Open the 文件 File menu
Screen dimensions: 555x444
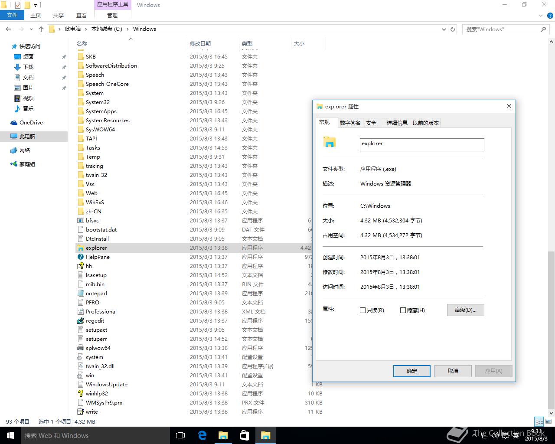pyautogui.click(x=12, y=15)
